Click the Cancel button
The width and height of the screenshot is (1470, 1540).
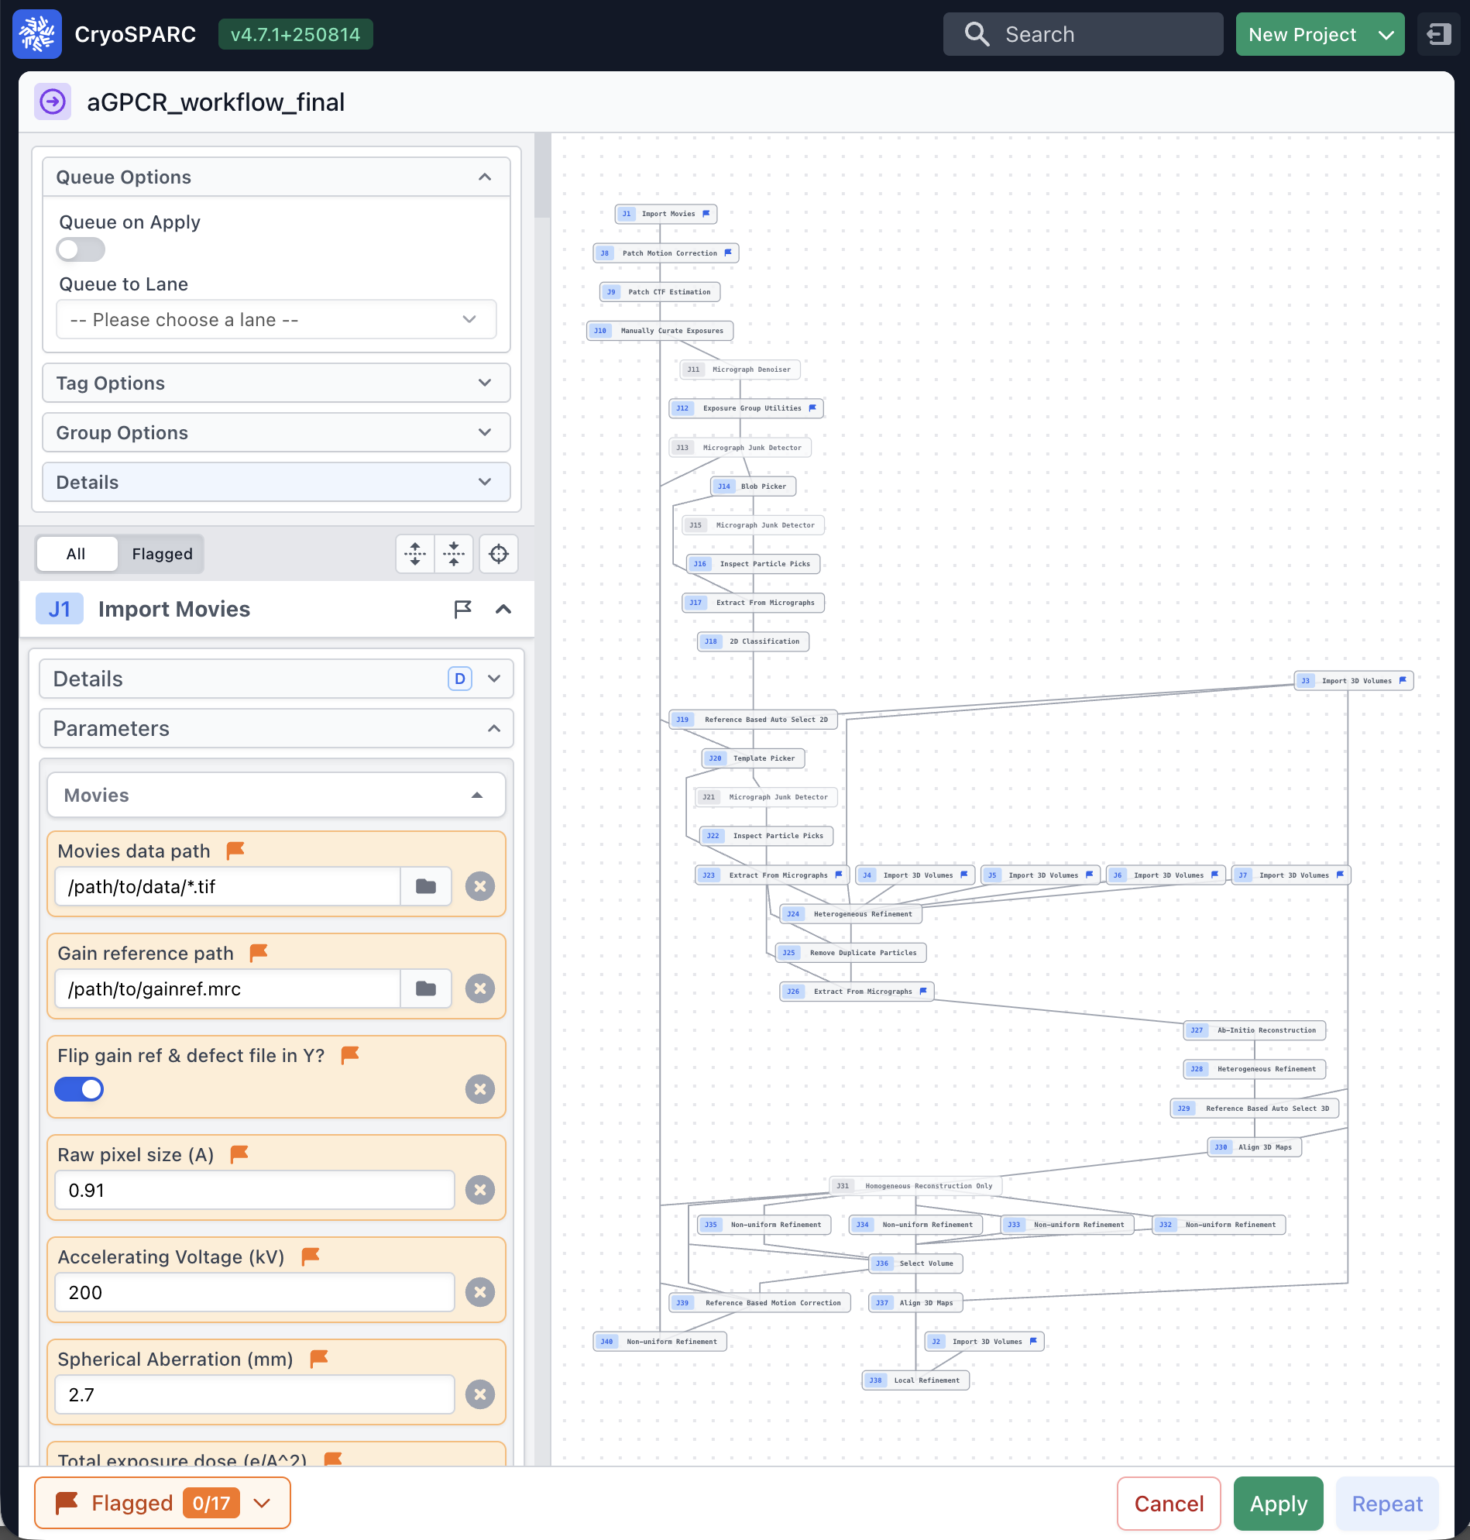(x=1167, y=1503)
